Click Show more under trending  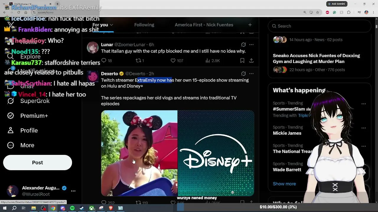click(284, 184)
